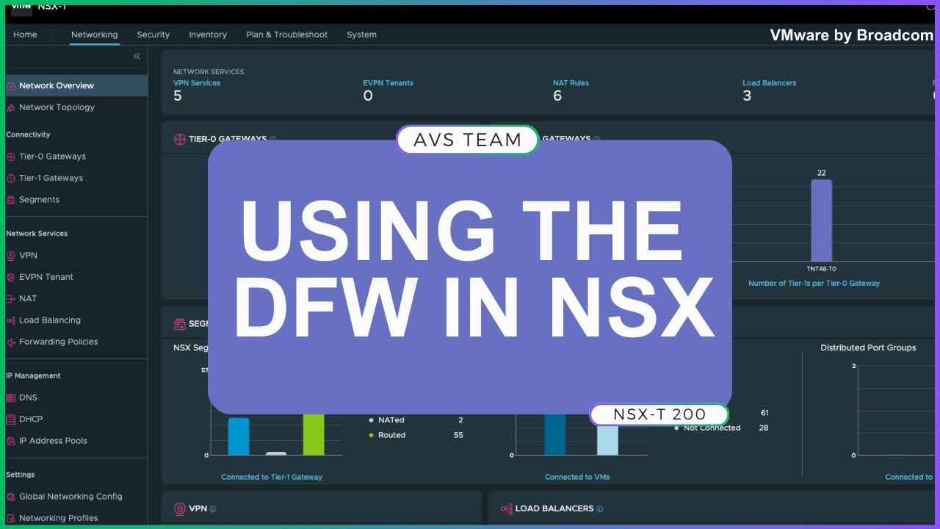Open the 'Connected to Tier-1 Gateway' link
Viewport: 940px width, 529px height.
(x=272, y=477)
